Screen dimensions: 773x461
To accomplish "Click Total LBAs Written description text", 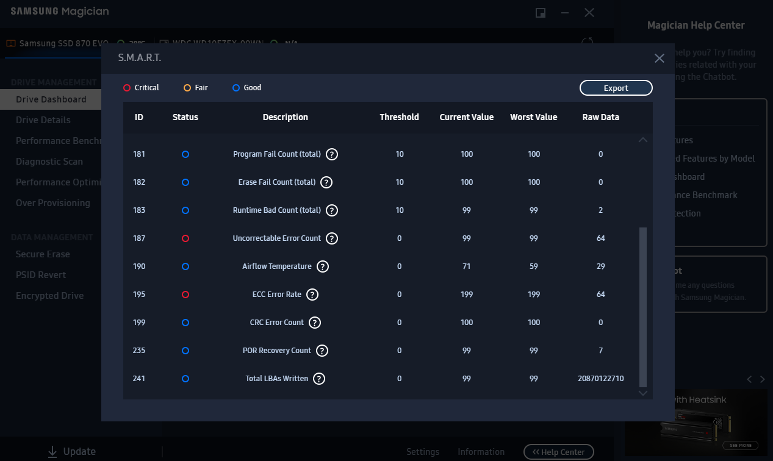I will pyautogui.click(x=277, y=379).
